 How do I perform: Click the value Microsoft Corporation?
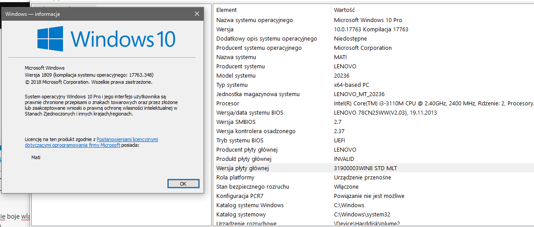point(363,48)
